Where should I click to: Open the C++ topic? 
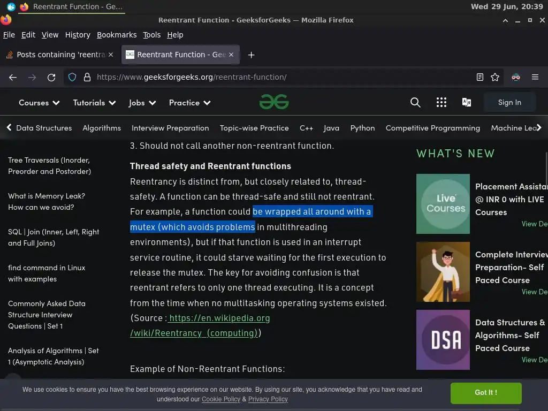[306, 128]
